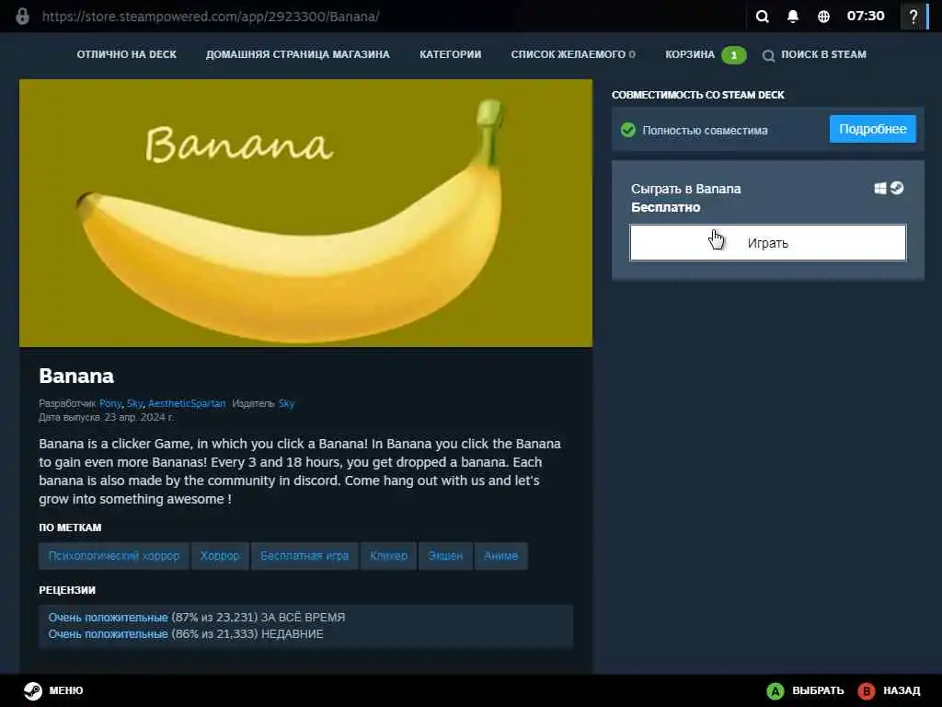The image size is (942, 707).
Task: Click the Сыграть в Banana text
Action: (x=686, y=189)
